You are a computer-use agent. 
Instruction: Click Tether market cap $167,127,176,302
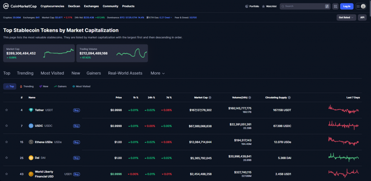pos(200,110)
